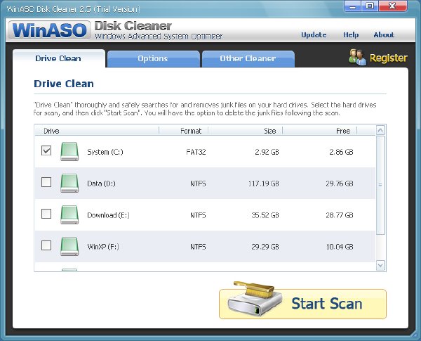
Task: Click the drive list scroll down arrow
Action: 380,265
